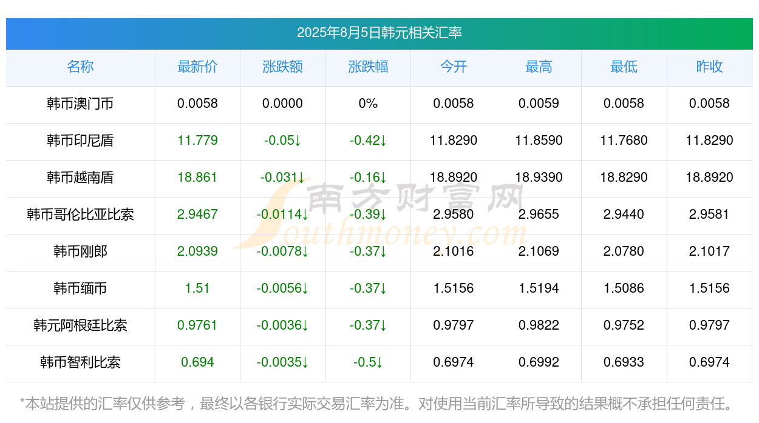The image size is (759, 423).
Task: Click high price 1.5194 for 缅币
Action: tap(539, 288)
